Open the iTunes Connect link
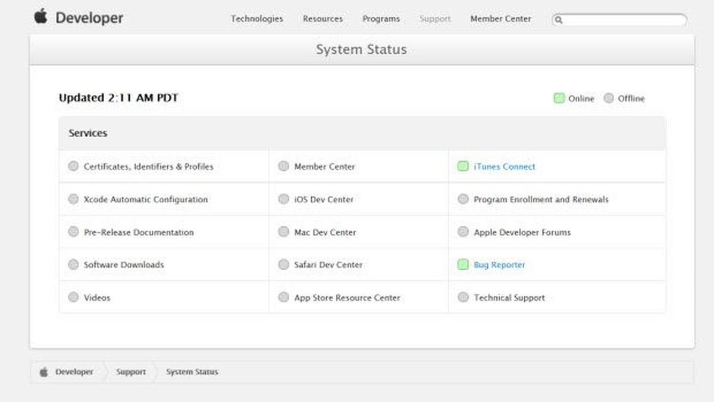Screen dimensions: 714x402 (x=505, y=167)
